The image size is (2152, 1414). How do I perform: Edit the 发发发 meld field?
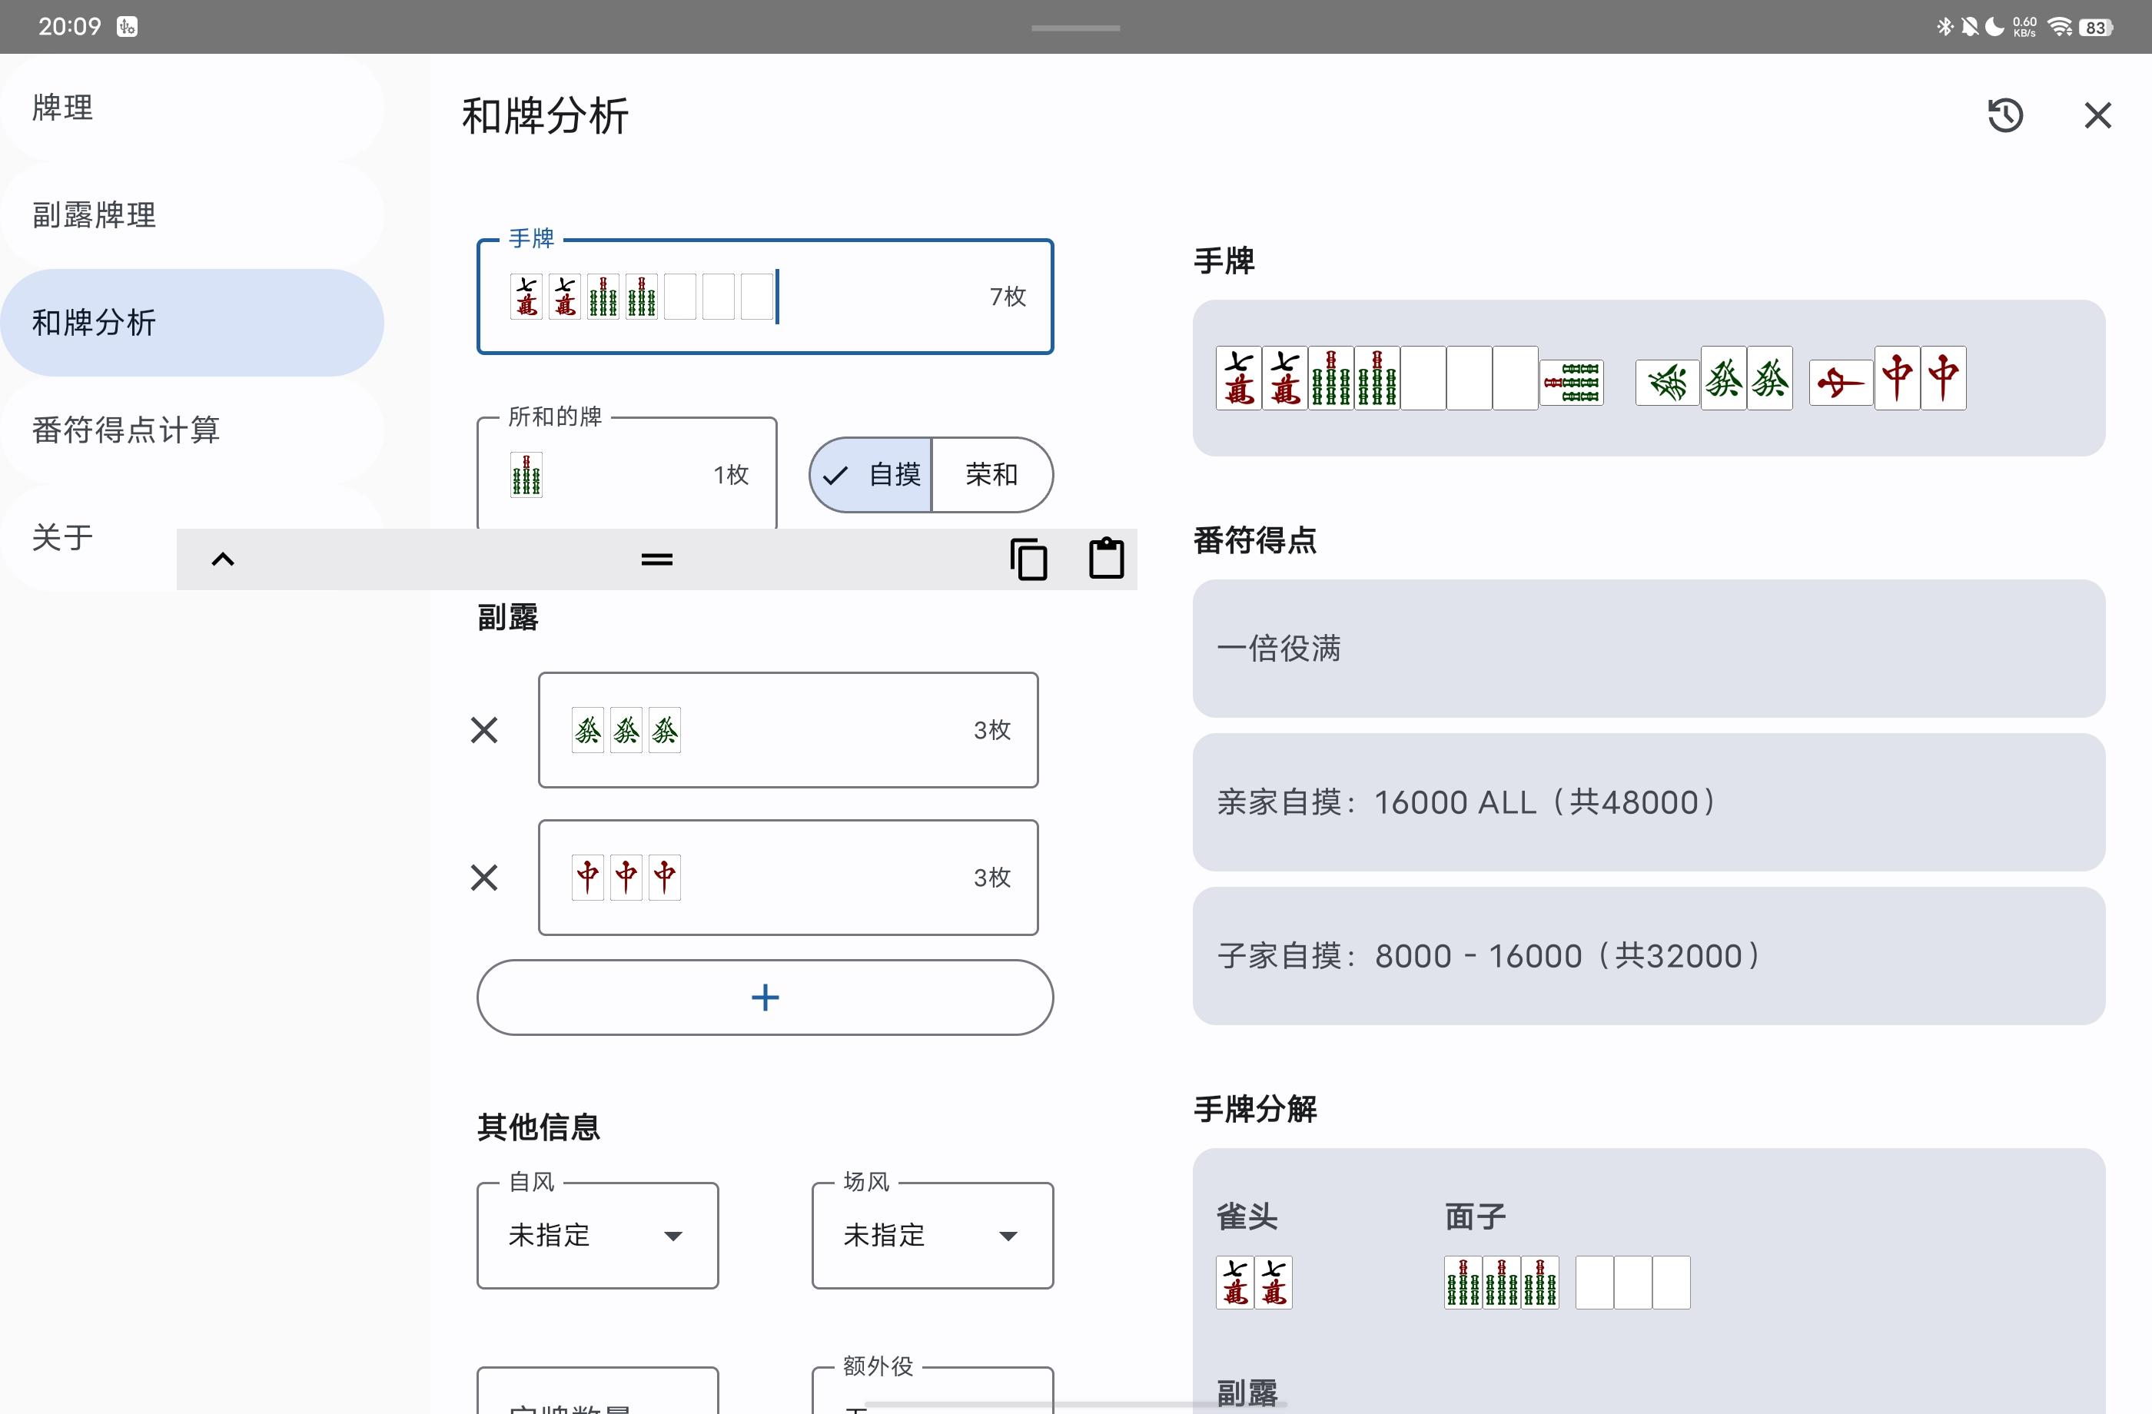(788, 729)
